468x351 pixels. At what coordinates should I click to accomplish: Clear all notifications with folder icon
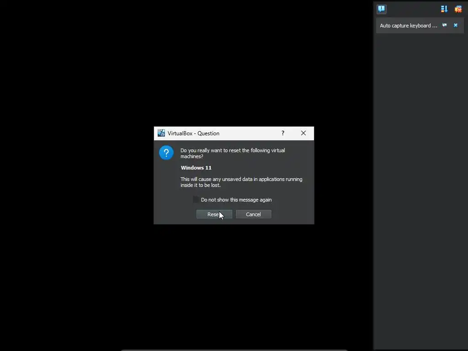click(458, 9)
